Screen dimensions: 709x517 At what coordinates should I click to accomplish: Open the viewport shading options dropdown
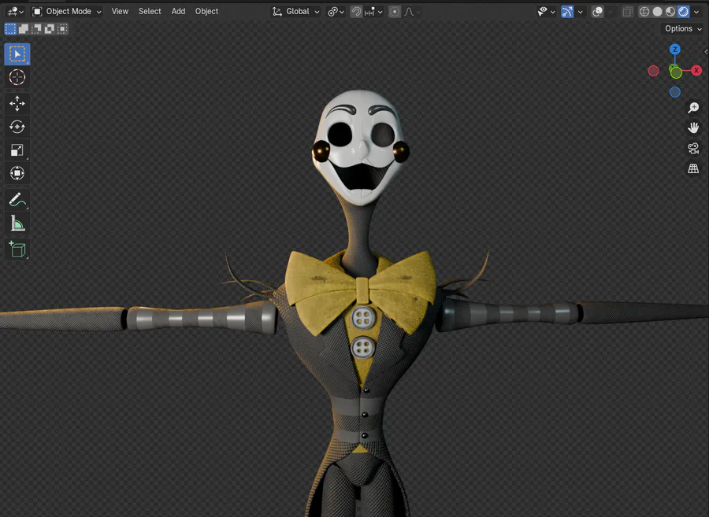tap(697, 12)
